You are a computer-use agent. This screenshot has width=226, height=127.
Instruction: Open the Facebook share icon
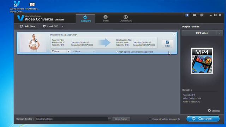(187, 15)
